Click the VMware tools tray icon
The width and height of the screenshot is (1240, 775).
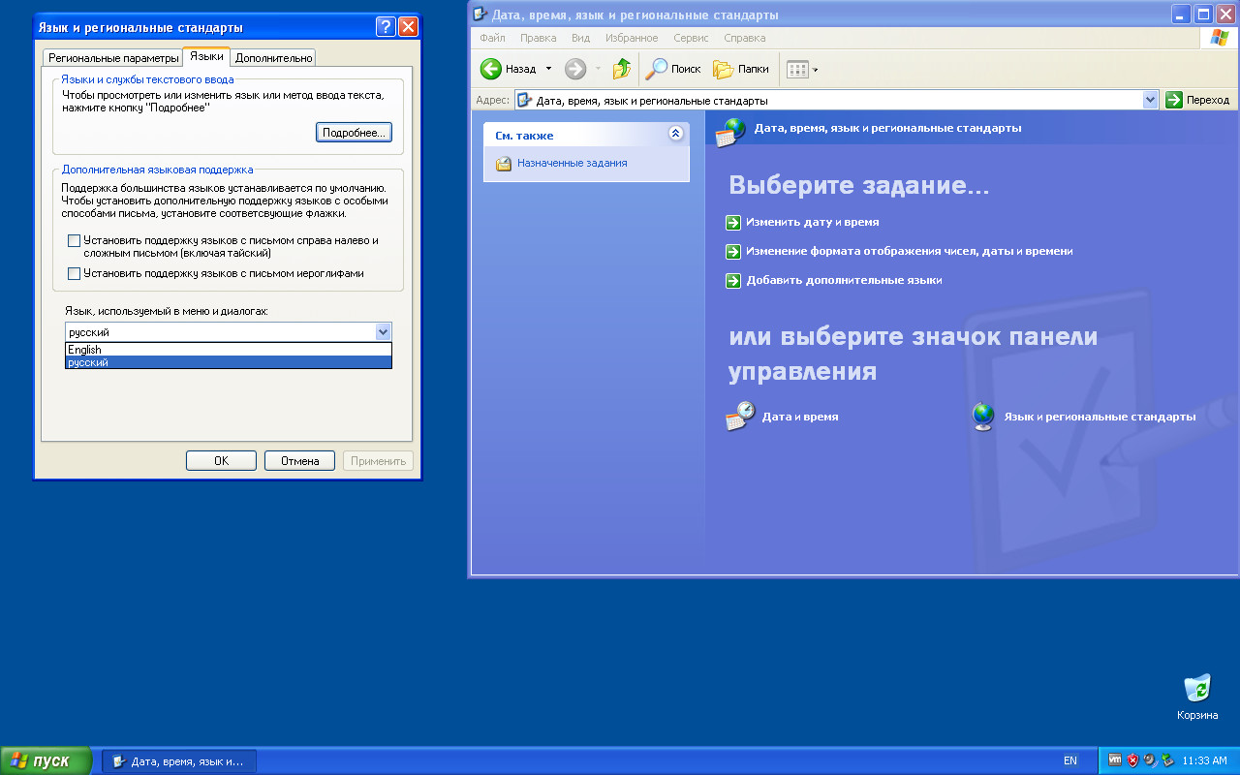point(1115,760)
